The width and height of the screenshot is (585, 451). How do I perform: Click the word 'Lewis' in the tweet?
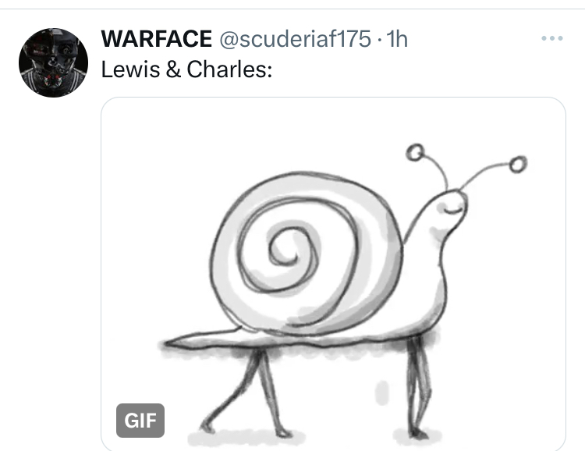(x=130, y=69)
